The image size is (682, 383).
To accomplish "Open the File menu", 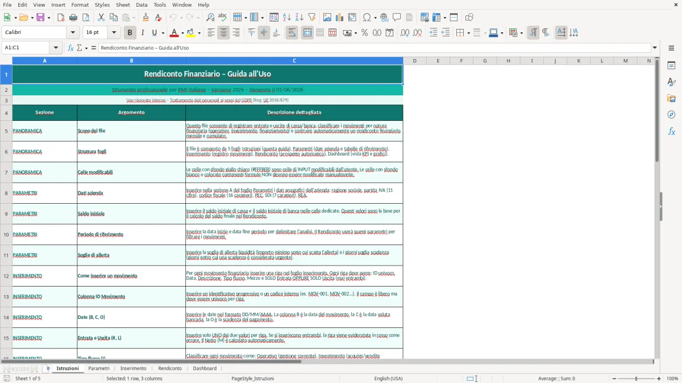I will [7, 5].
